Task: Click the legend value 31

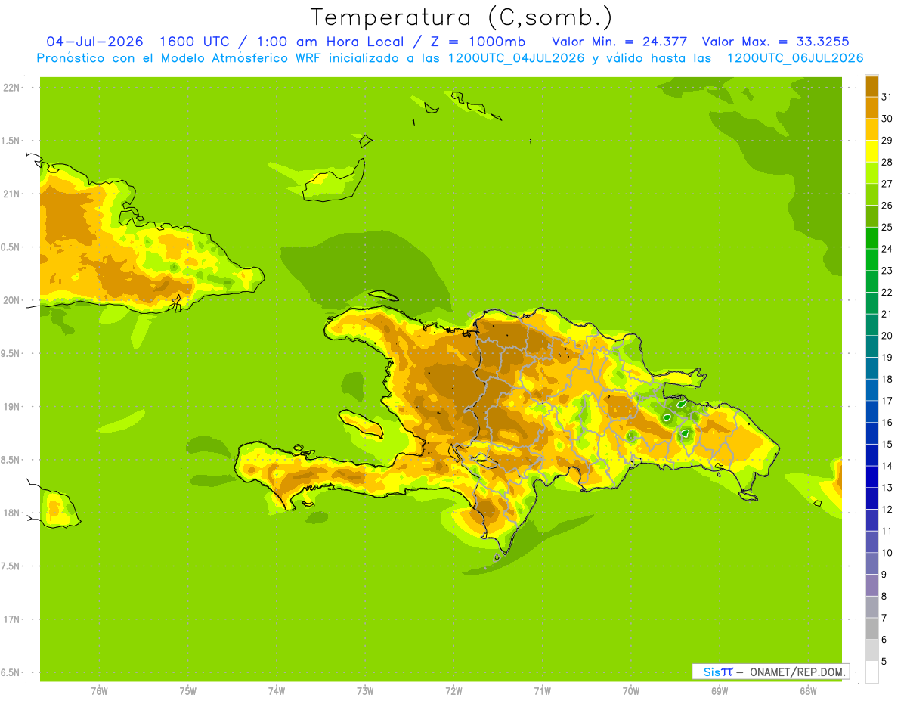Action: click(x=887, y=97)
